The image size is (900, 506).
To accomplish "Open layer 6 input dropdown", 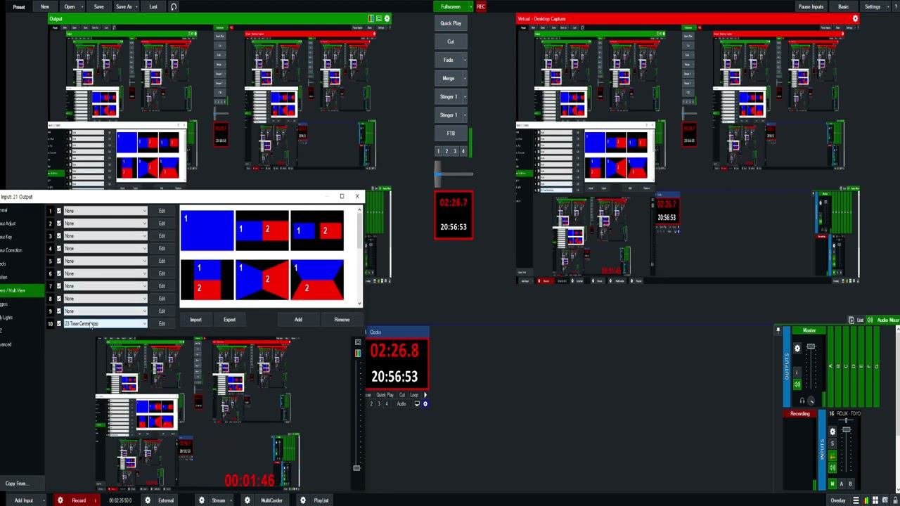I will [x=105, y=273].
